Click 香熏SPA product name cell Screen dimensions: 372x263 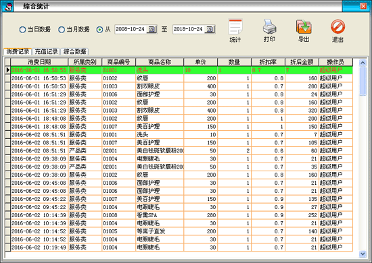click(160, 215)
